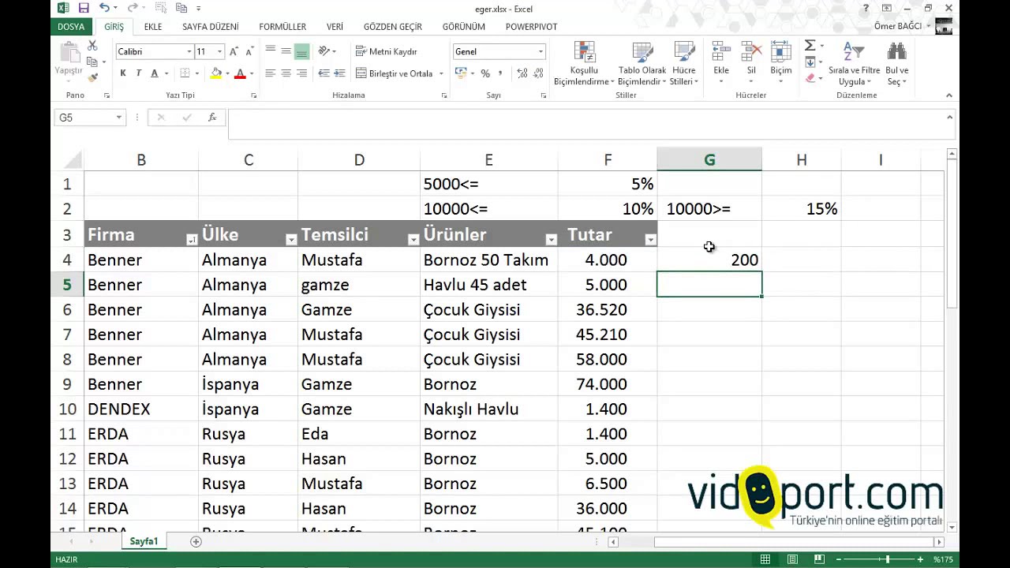Click the Biçim cells format button
Screen dimensions: 1010x568
(x=781, y=63)
